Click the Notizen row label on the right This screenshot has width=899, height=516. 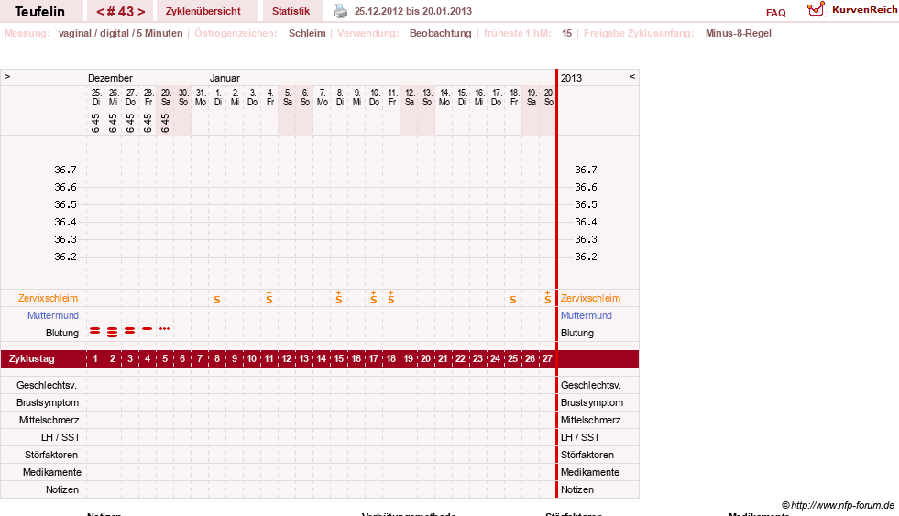pos(577,489)
